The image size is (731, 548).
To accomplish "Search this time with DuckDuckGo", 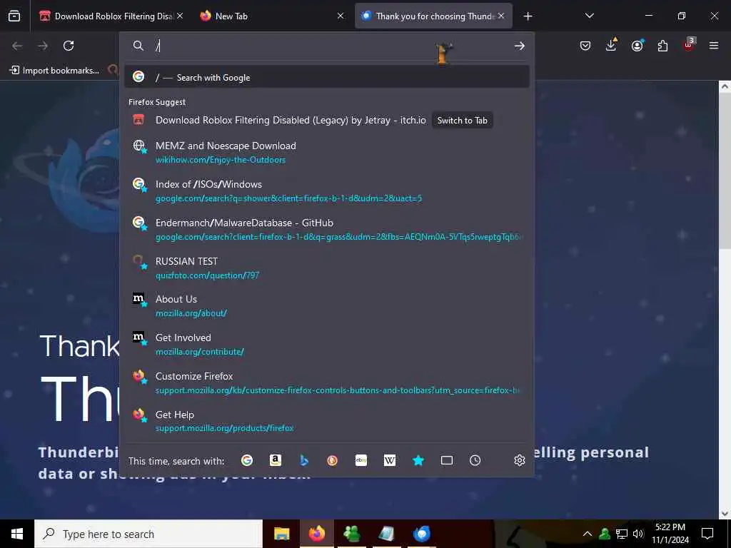I will click(333, 460).
